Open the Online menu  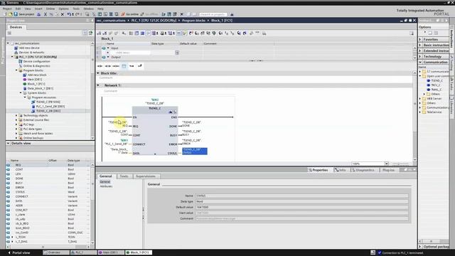[x=50, y=9]
